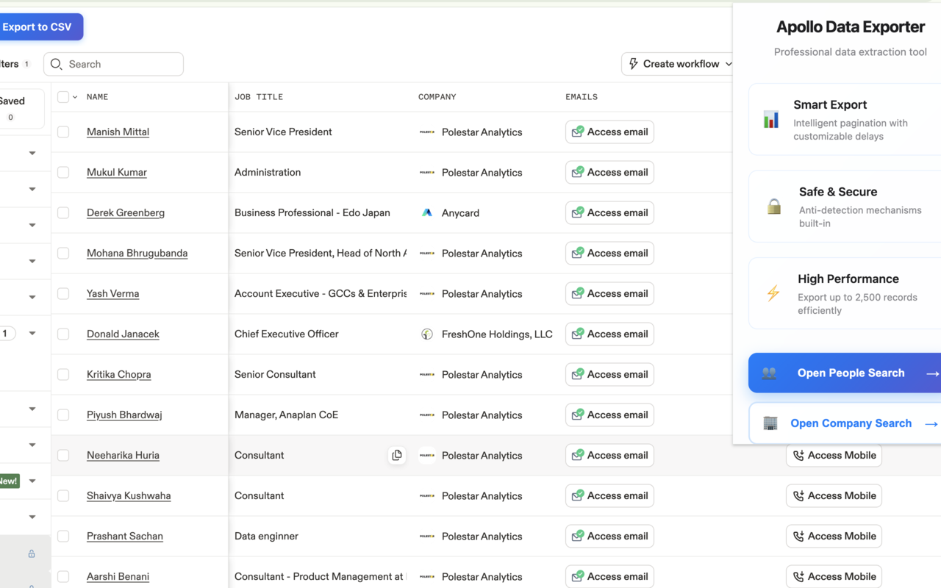This screenshot has height=588, width=941.
Task: Tick the checkbox for Mohana Bhrugubanda
Action: (63, 253)
